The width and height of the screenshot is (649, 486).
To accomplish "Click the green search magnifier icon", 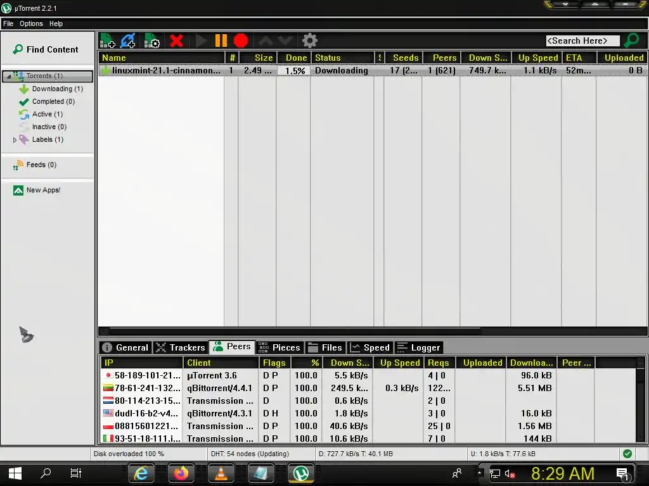I will click(632, 40).
